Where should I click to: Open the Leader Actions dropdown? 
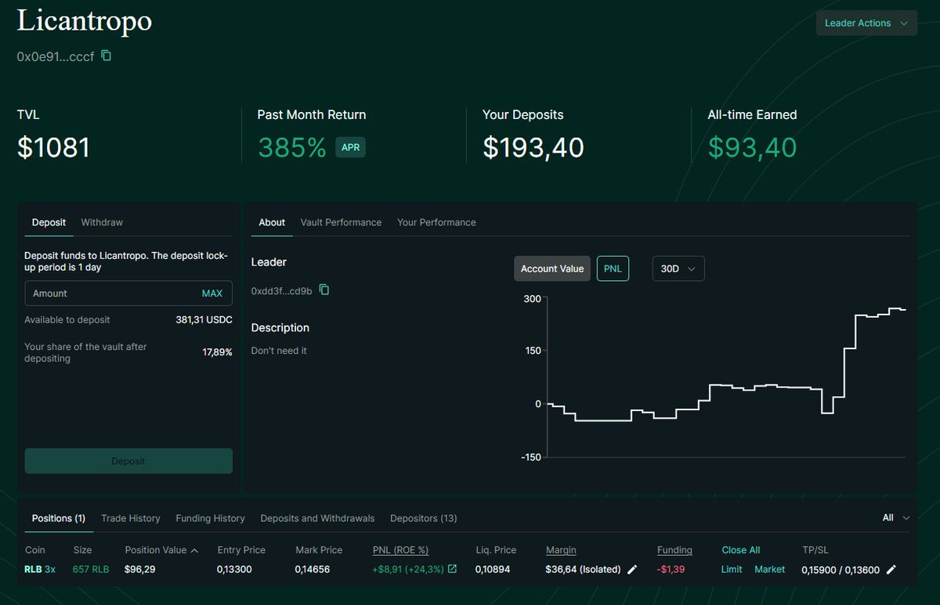(x=866, y=23)
